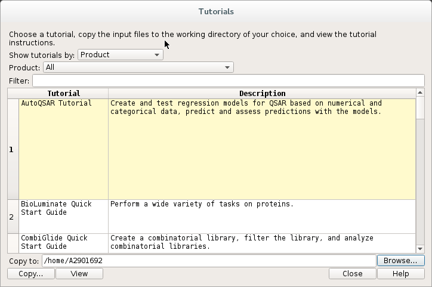Expand the Product 'All' dropdown
This screenshot has width=432, height=287.
click(x=138, y=67)
